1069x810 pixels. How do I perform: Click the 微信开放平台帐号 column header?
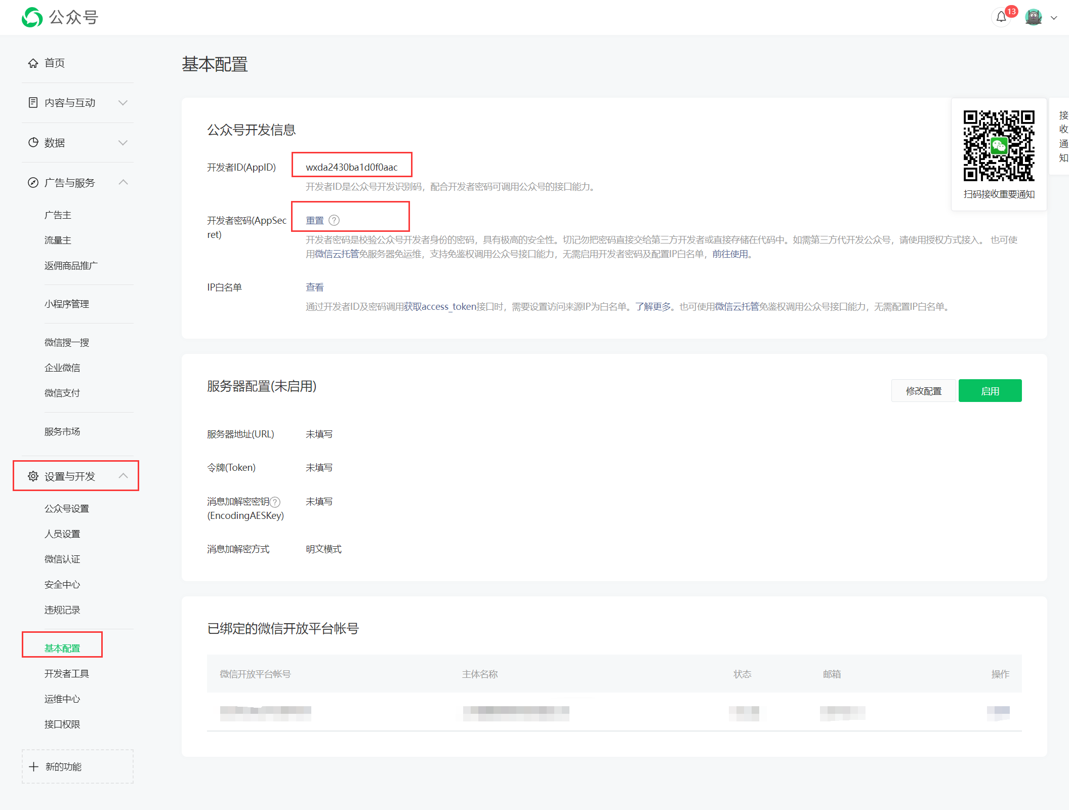tap(255, 674)
